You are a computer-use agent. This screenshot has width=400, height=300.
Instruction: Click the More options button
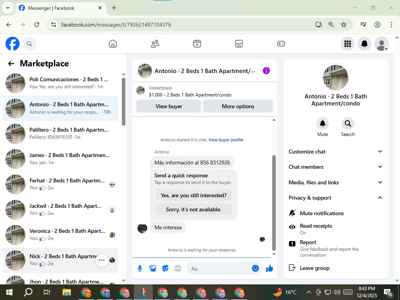point(238,106)
